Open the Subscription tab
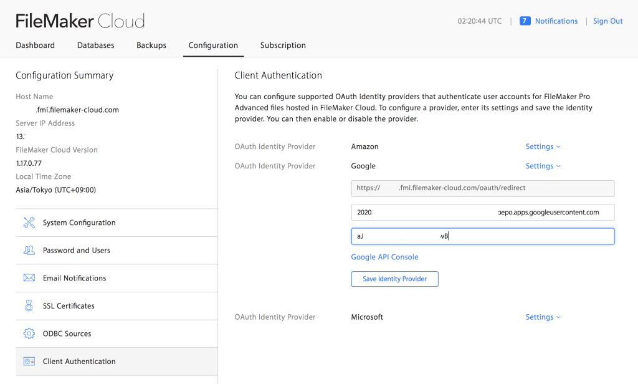Image resolution: width=638 pixels, height=384 pixels. coord(283,46)
